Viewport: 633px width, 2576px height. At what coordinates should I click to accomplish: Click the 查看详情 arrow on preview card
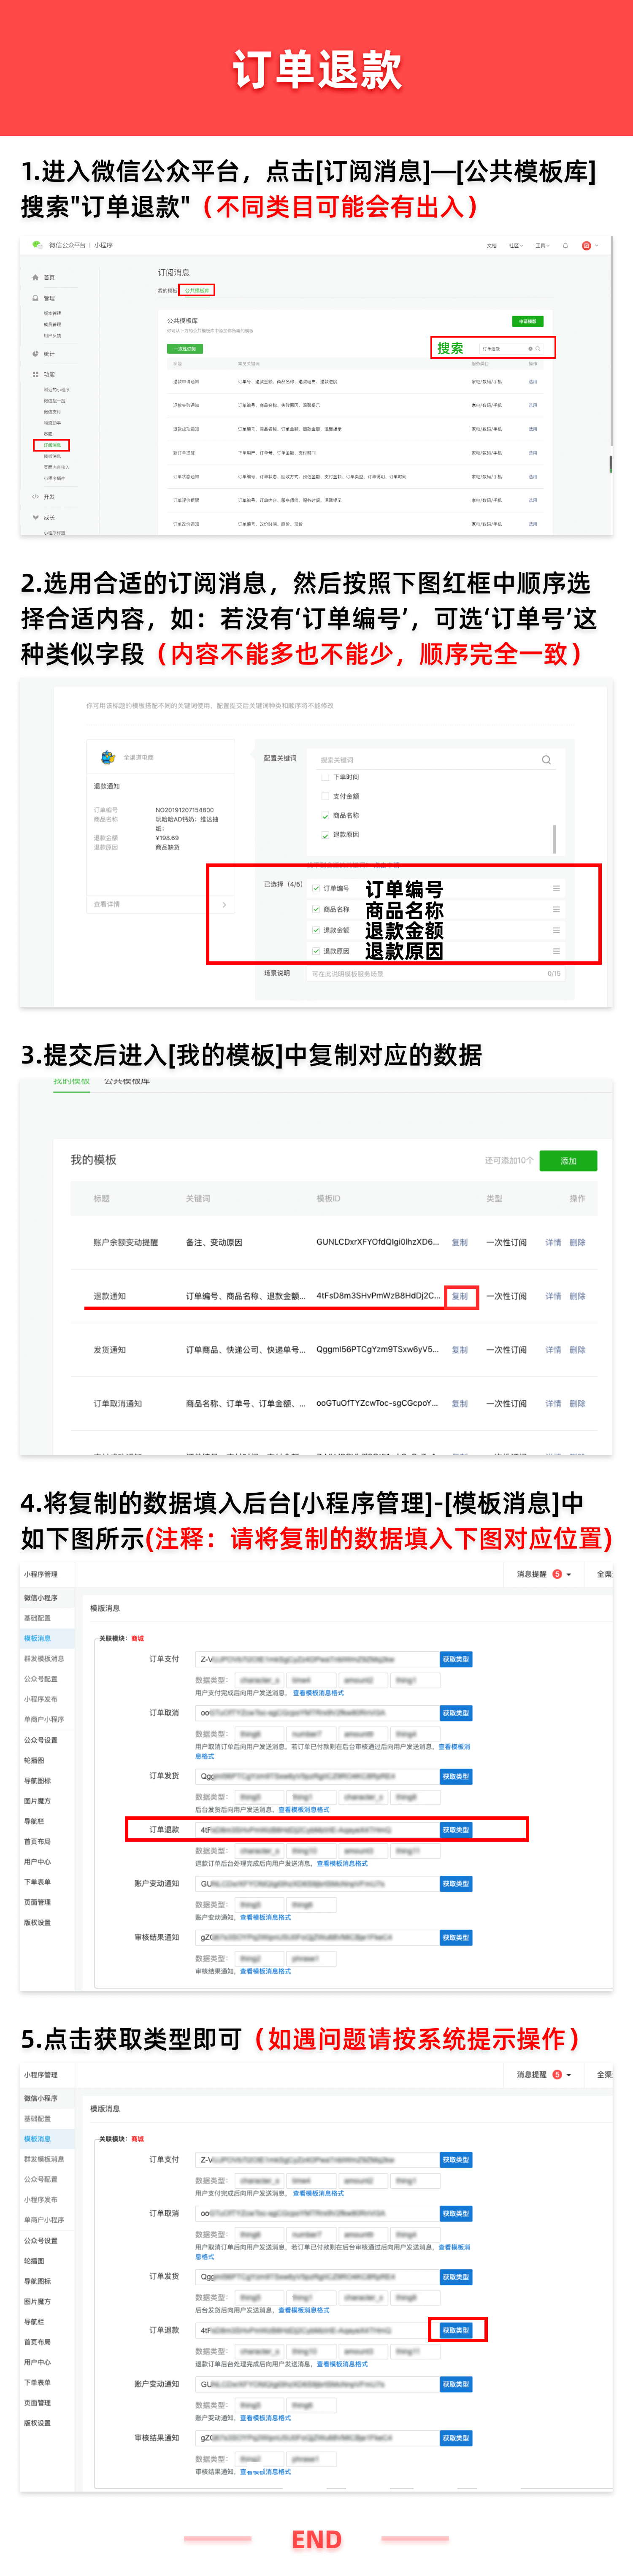click(224, 904)
